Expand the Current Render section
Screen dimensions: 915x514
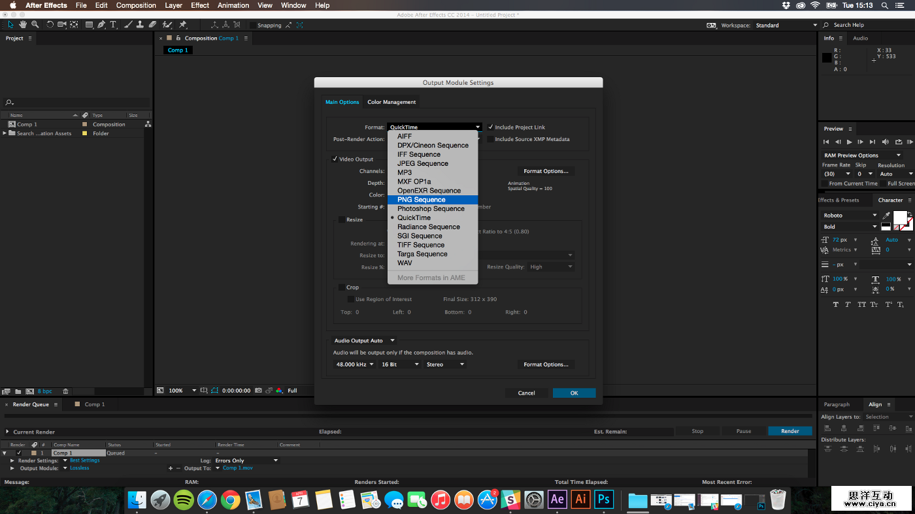click(x=7, y=432)
